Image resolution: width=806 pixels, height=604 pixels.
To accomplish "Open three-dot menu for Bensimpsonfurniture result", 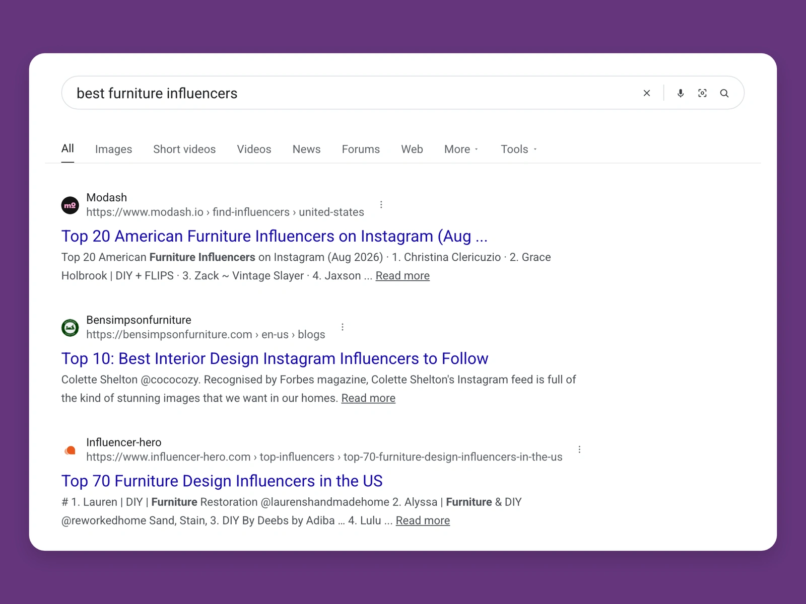I will pyautogui.click(x=343, y=327).
